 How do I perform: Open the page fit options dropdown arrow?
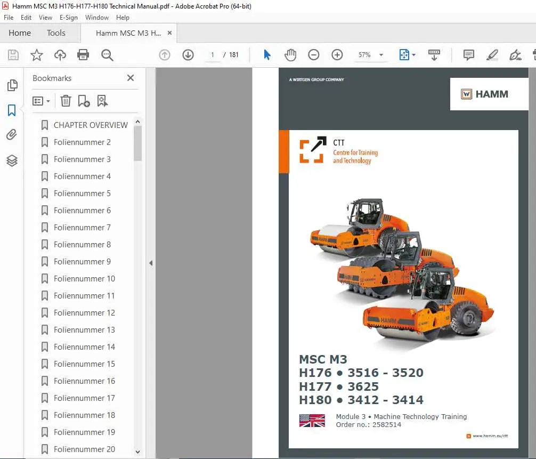pos(413,55)
